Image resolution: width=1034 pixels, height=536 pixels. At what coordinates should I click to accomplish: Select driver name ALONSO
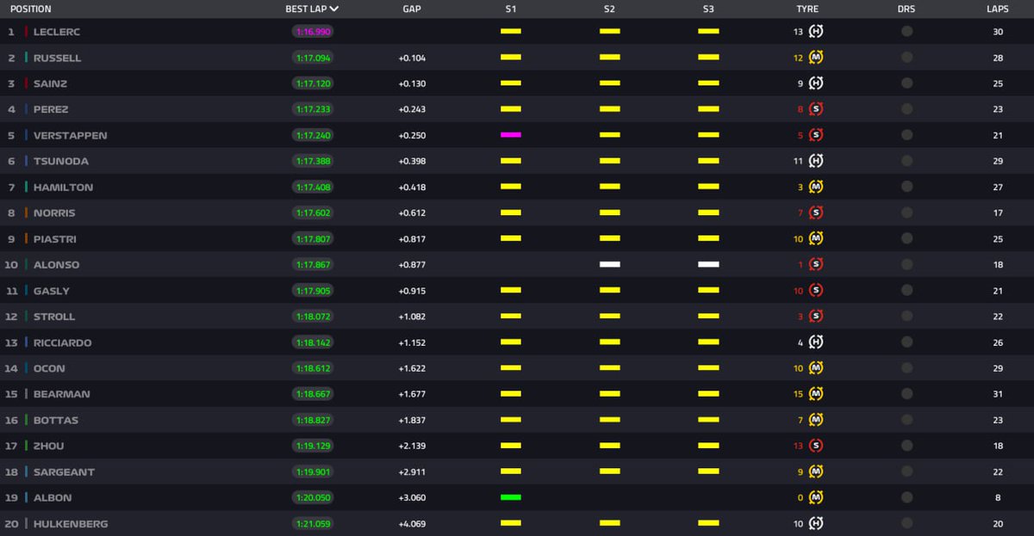point(57,264)
